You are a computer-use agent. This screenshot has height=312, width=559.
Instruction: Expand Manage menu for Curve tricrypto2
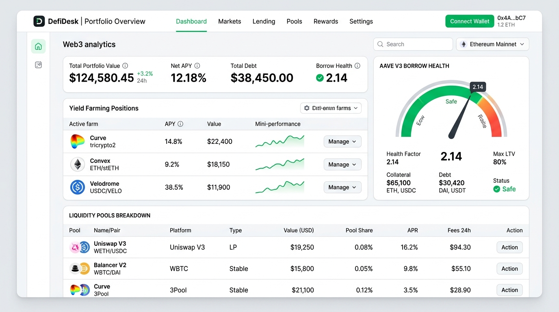point(342,141)
